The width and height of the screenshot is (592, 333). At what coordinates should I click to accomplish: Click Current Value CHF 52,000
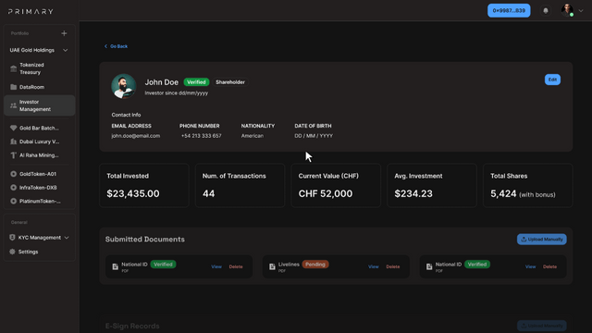point(326,193)
